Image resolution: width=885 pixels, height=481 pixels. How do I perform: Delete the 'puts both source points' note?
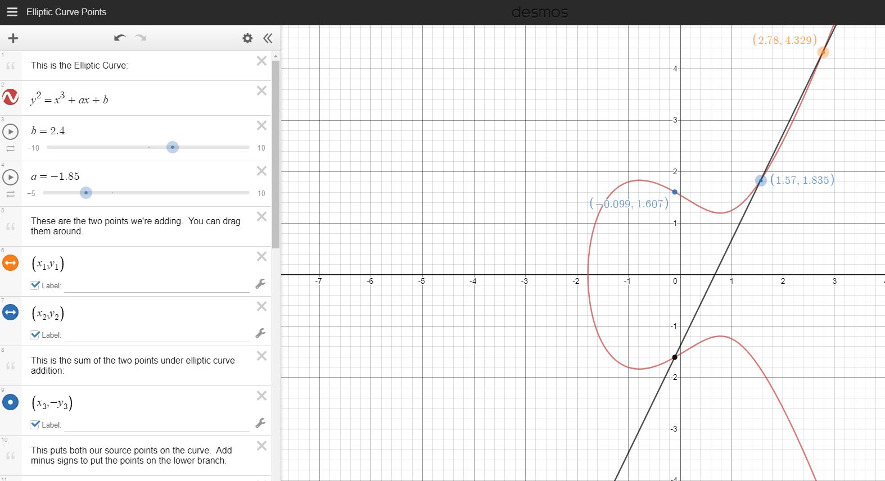click(x=261, y=446)
